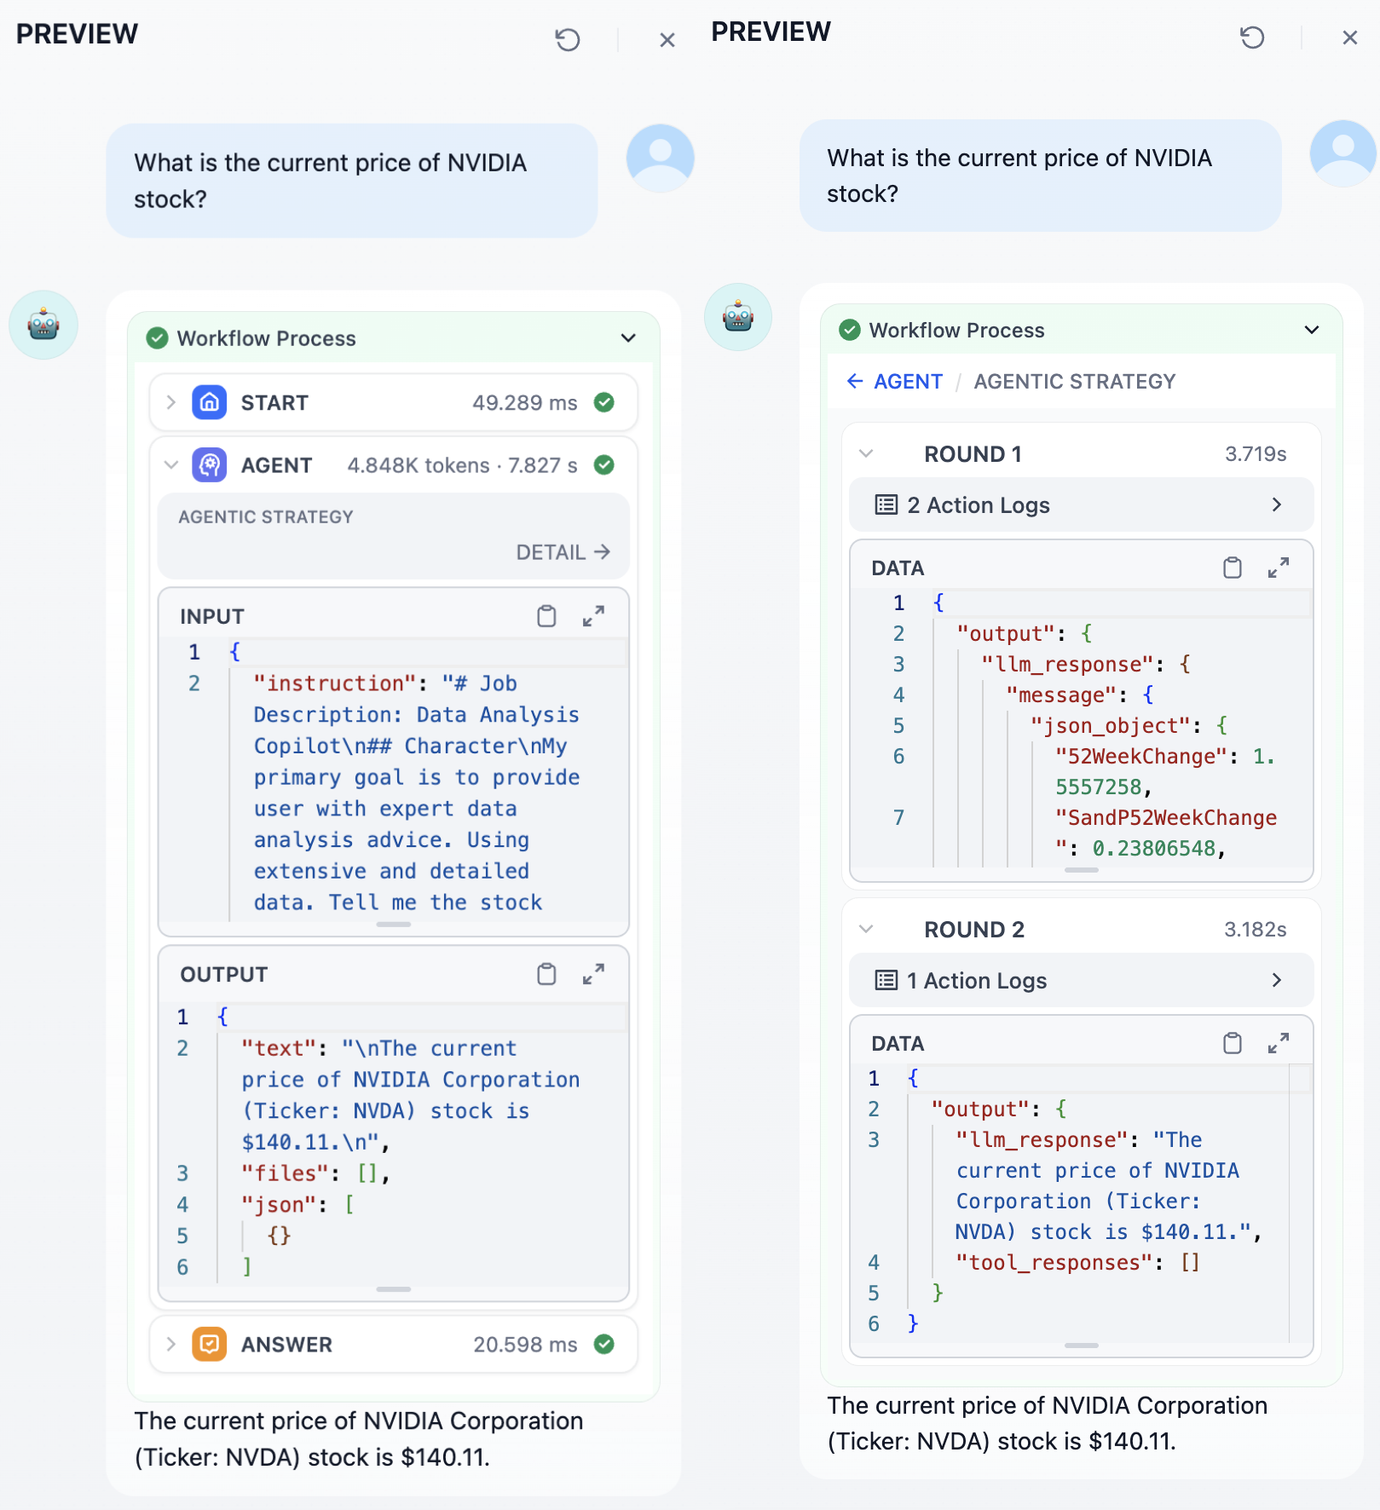Expand the Round 2 DATA panel fullscreen
Viewport: 1380px width, 1510px height.
point(1278,1043)
